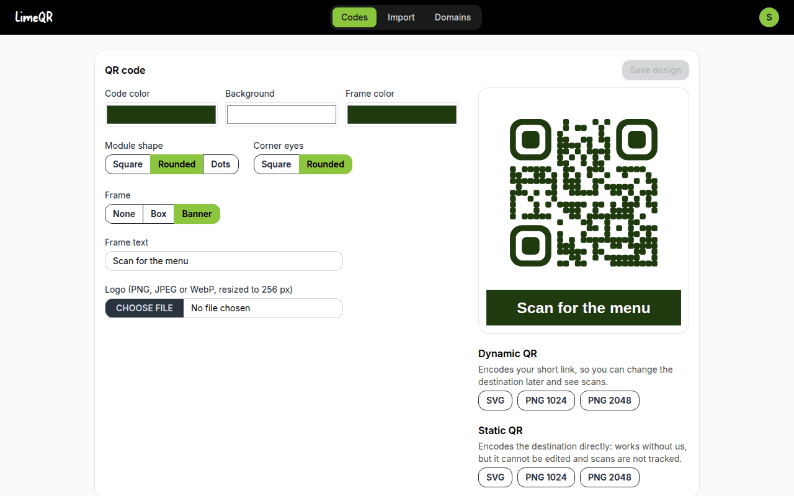Select Dots module shape

(x=221, y=164)
